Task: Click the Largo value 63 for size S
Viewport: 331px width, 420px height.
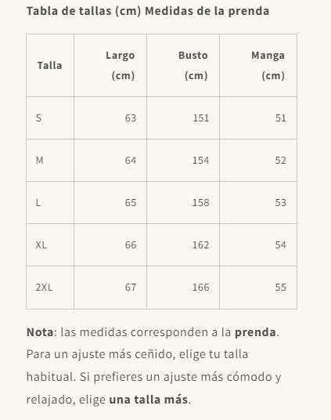Action: click(110, 118)
